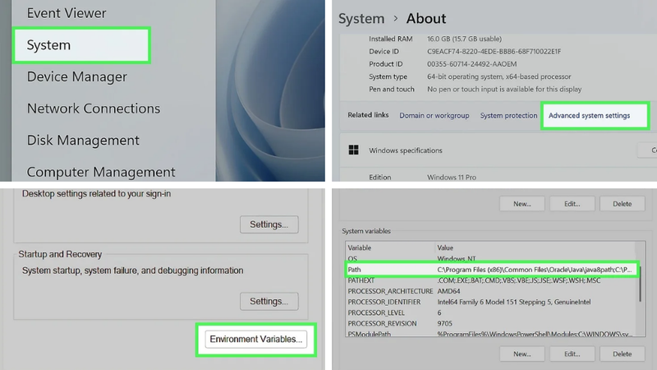Click the System type value text

(x=499, y=76)
